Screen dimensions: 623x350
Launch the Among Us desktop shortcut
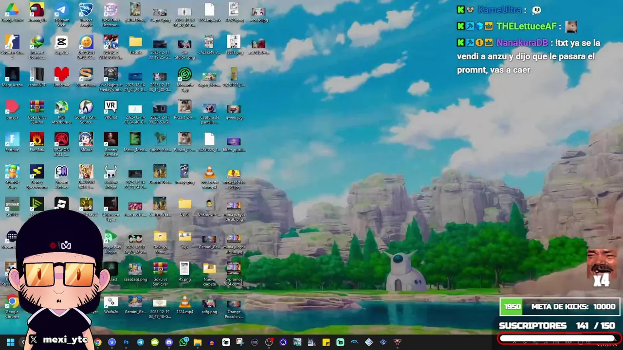pyautogui.click(x=37, y=13)
